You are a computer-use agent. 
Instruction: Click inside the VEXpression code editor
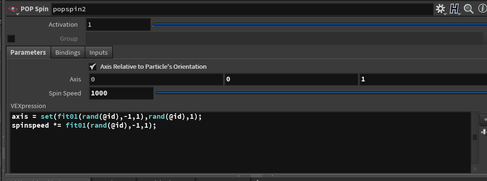point(240,143)
